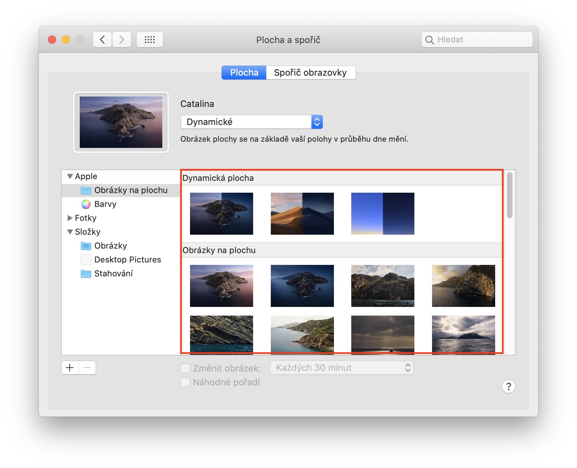Viewport: 577px width, 468px height.
Task: Select the Plocha tab
Action: coord(244,73)
